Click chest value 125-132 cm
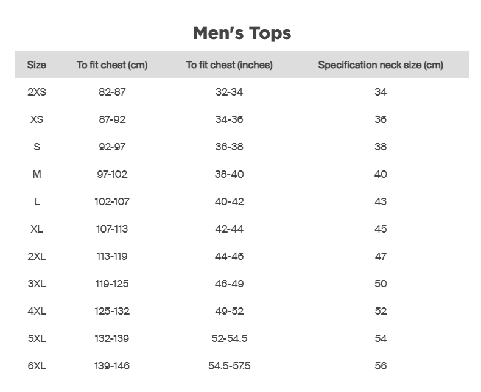The height and width of the screenshot is (392, 481). coord(112,311)
